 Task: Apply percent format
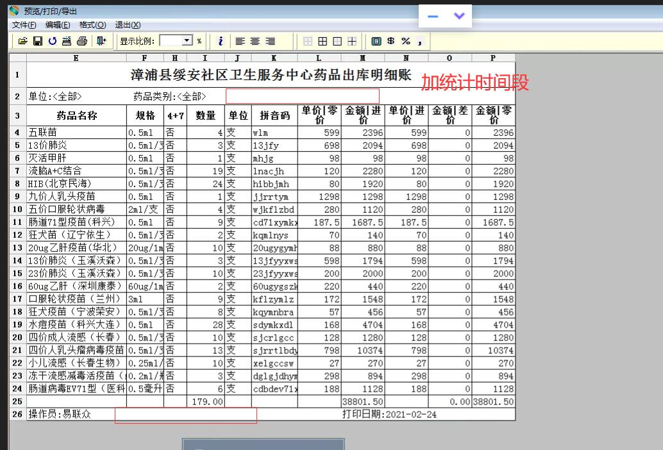[x=406, y=41]
